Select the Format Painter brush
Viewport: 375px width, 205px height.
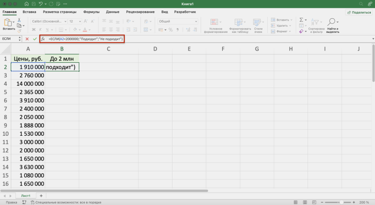coord(19,30)
